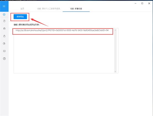Switch to the 深圳个人二手车市场 task tab
Viewport: 153px width, 116px height.
49,9
